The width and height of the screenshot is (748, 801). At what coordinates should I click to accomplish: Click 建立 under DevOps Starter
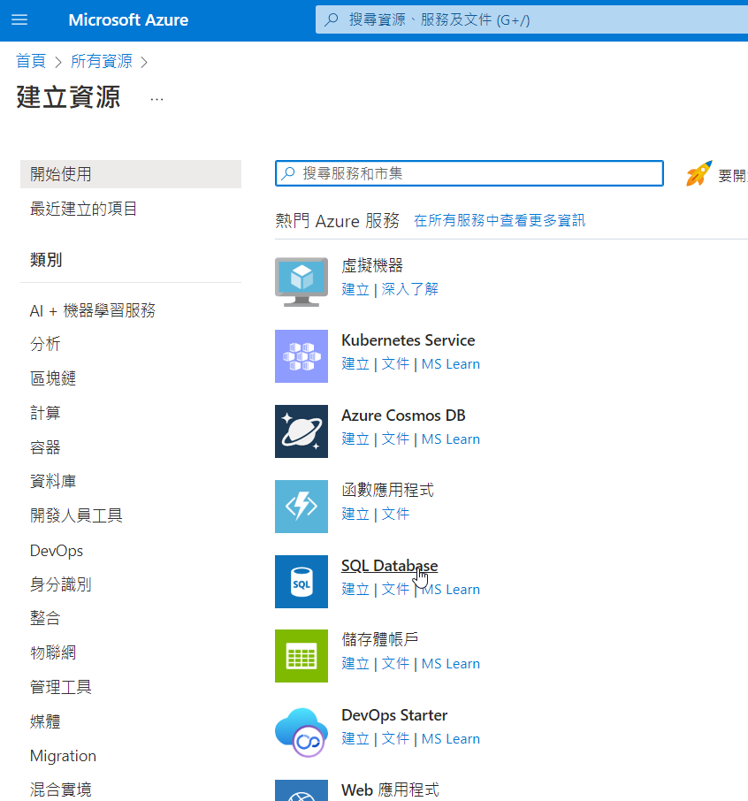click(355, 739)
